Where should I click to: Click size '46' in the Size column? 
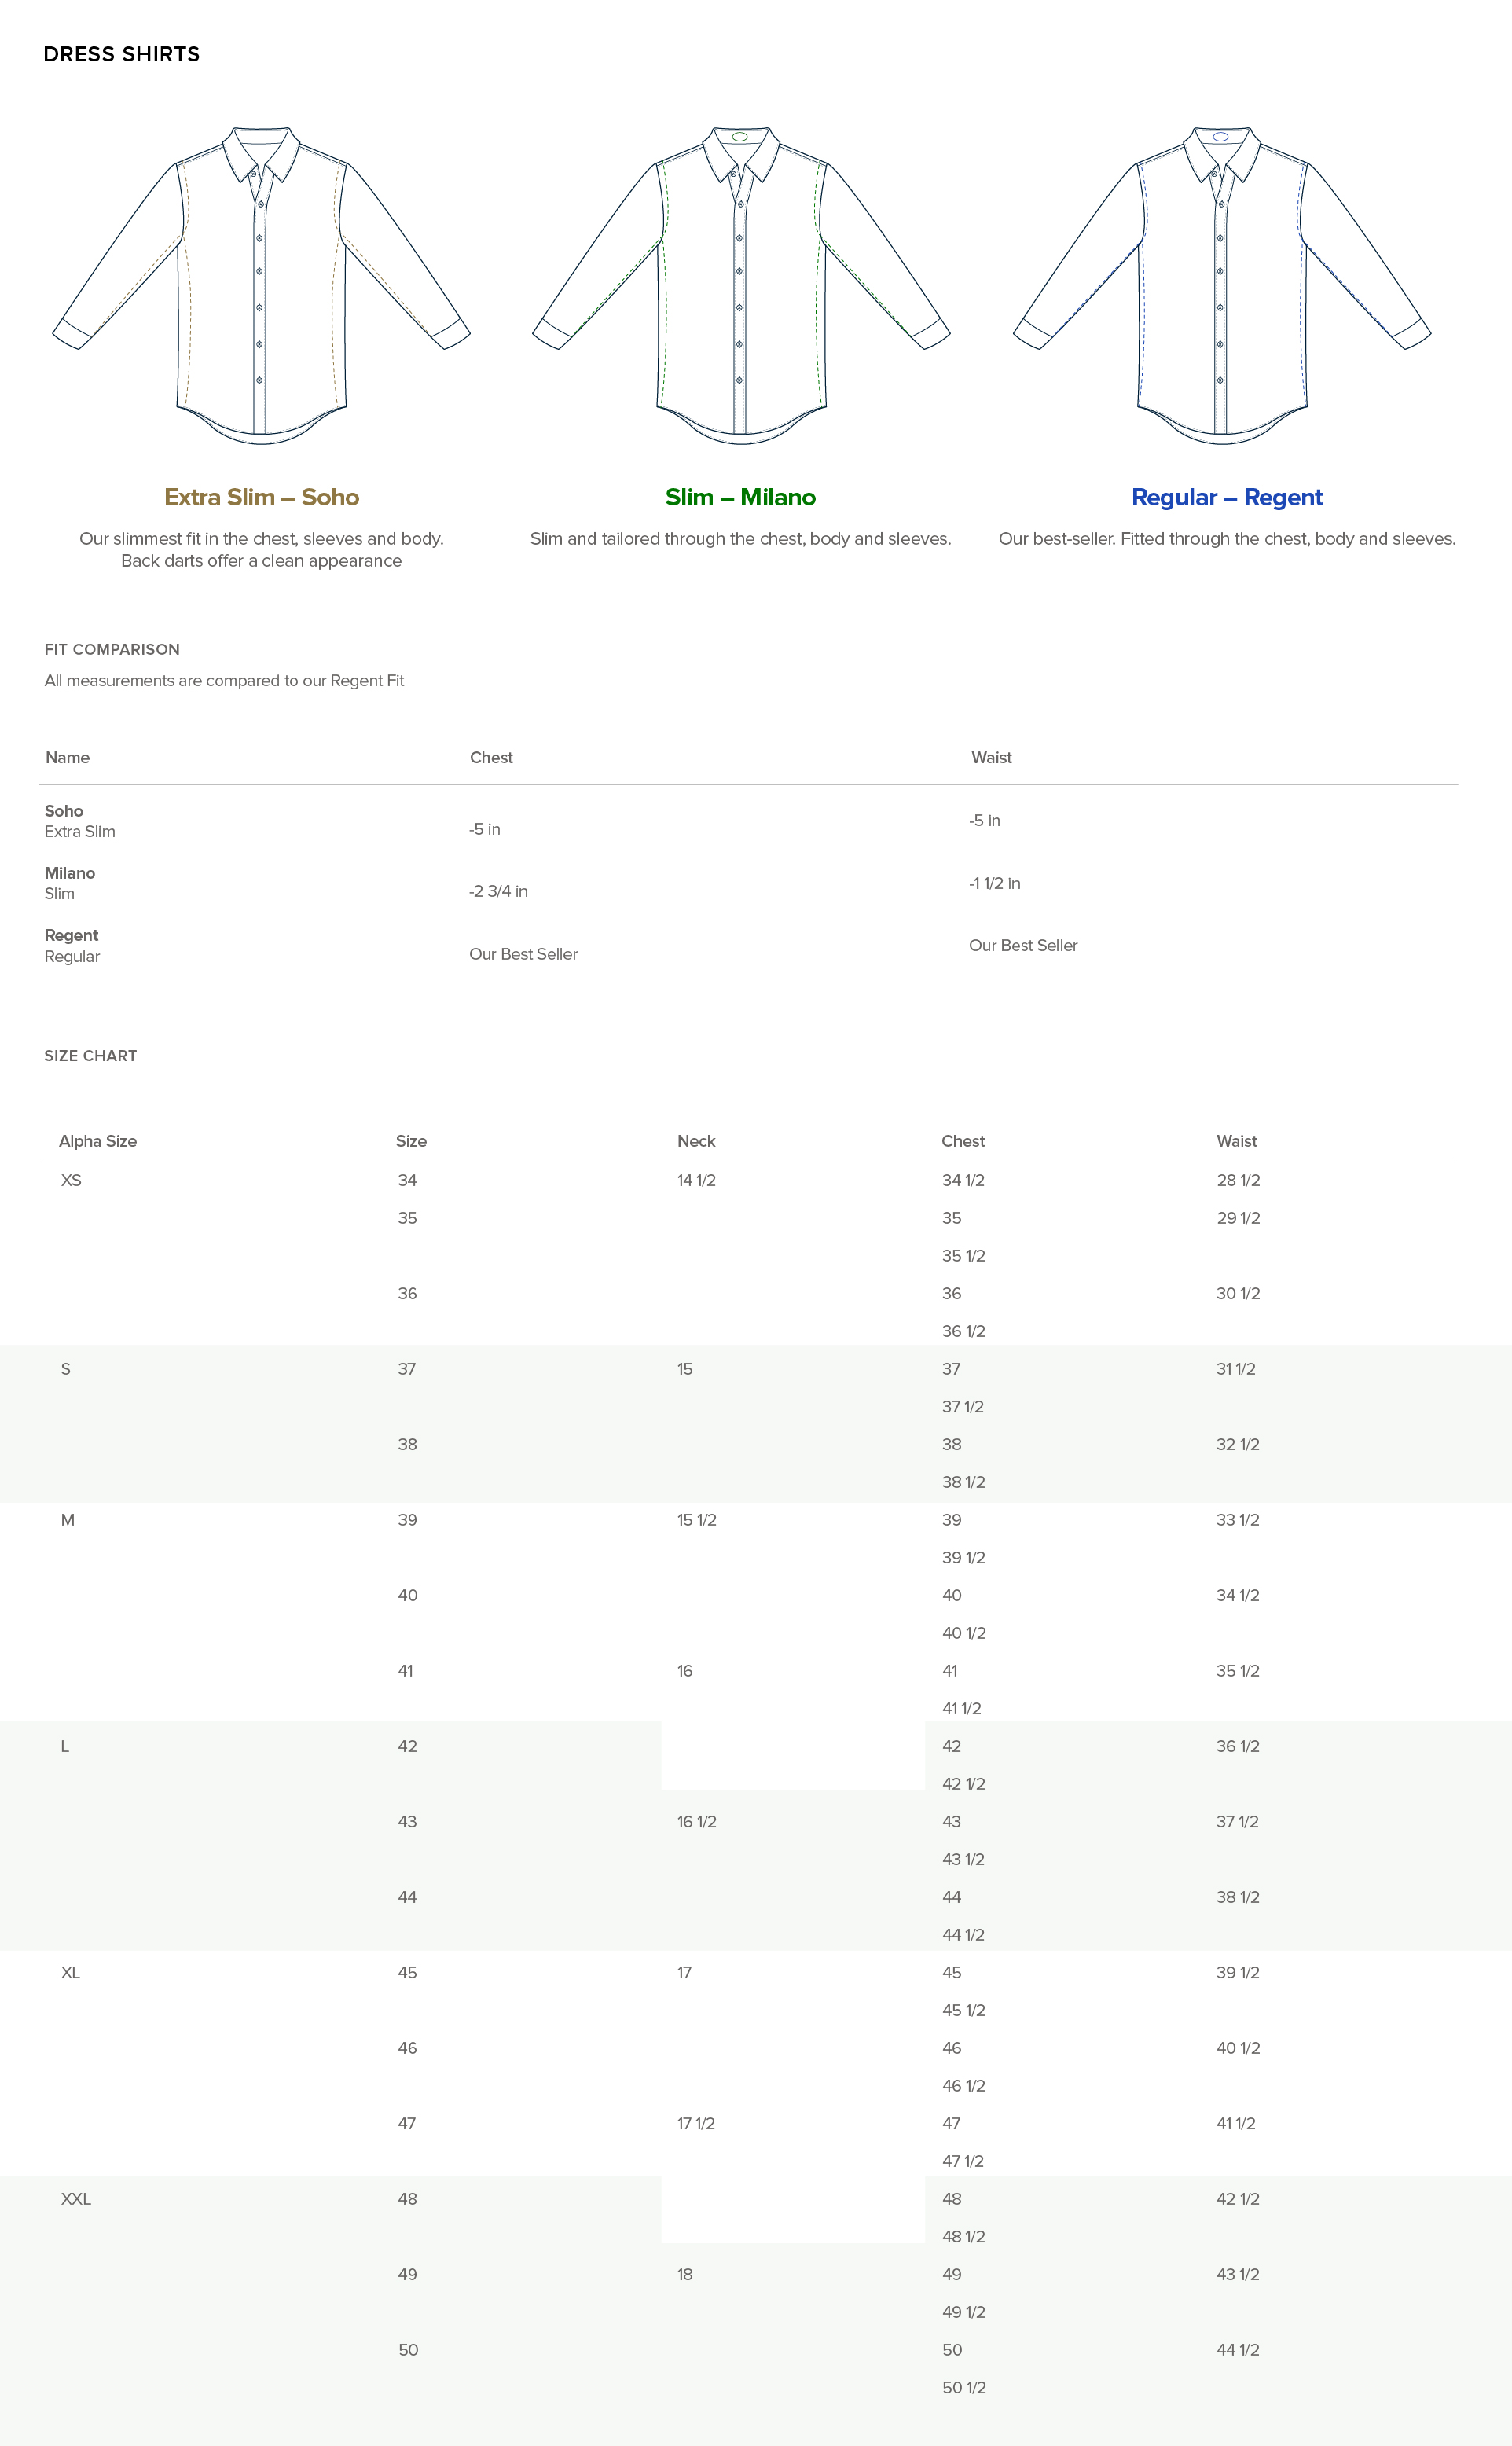(408, 2048)
